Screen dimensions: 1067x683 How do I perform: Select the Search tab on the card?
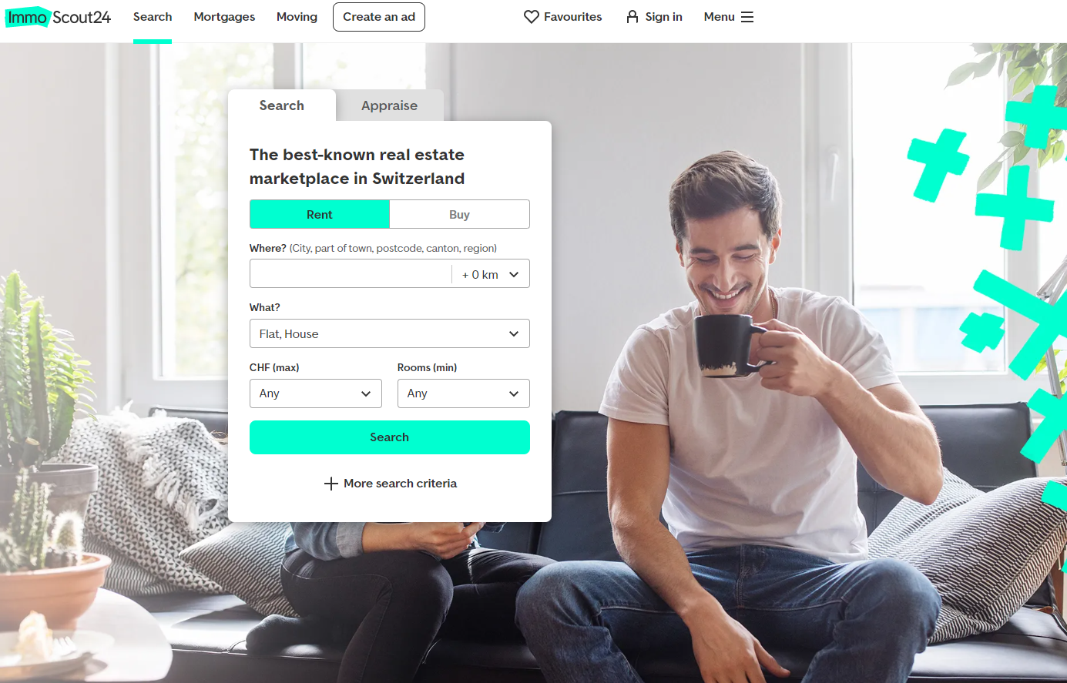tap(282, 105)
